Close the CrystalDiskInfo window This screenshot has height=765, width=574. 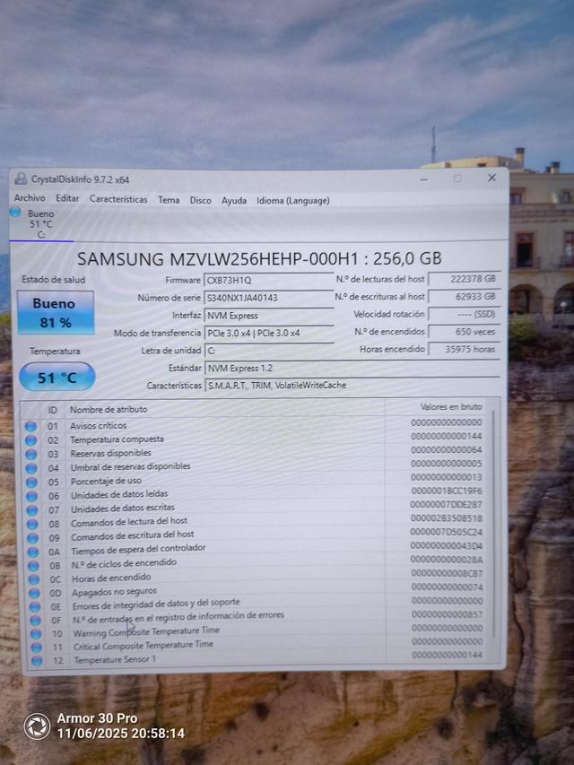[491, 178]
